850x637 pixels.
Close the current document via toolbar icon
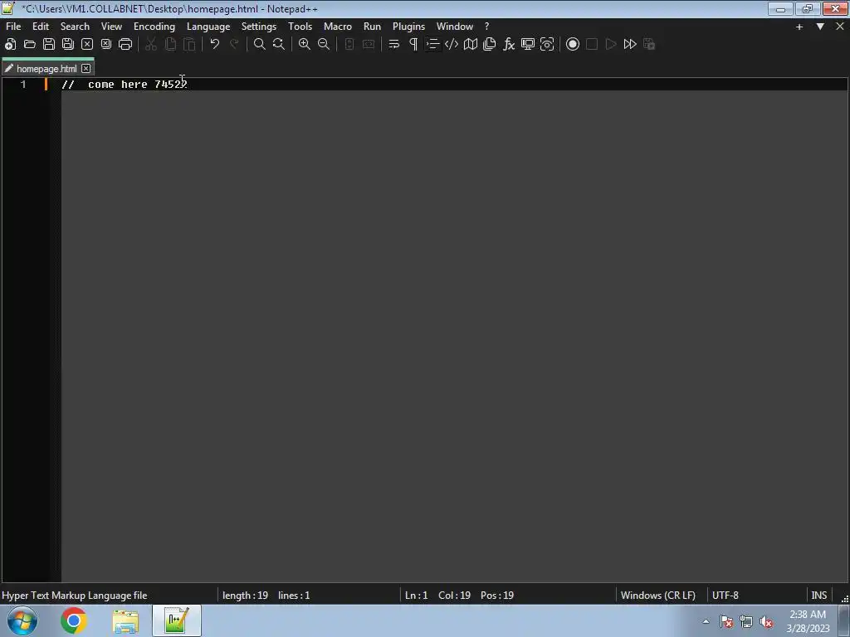(x=87, y=45)
